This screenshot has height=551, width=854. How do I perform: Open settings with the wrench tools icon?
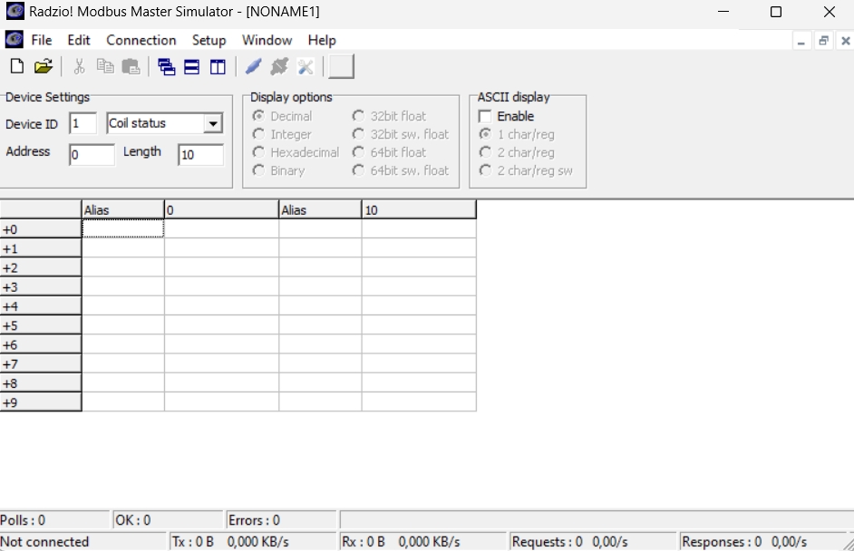(x=306, y=66)
